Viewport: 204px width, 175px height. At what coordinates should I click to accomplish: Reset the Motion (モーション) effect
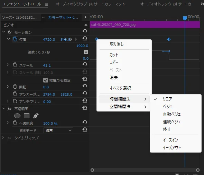coord(85,31)
